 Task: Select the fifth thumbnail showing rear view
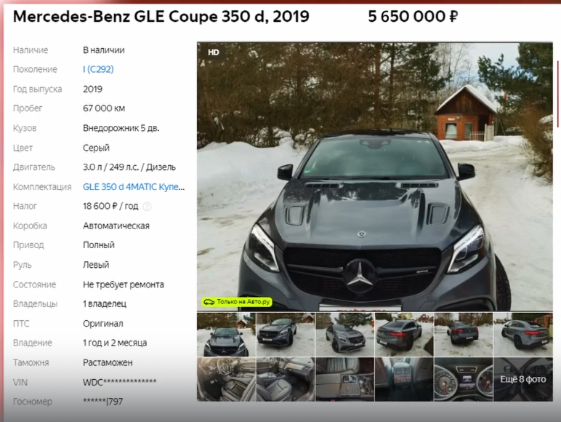pos(464,335)
